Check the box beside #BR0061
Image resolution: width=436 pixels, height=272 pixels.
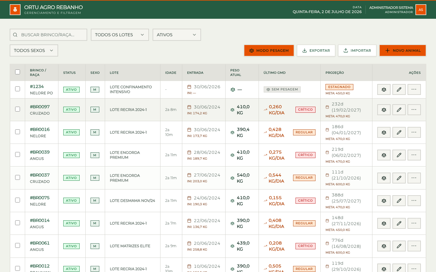click(x=18, y=245)
